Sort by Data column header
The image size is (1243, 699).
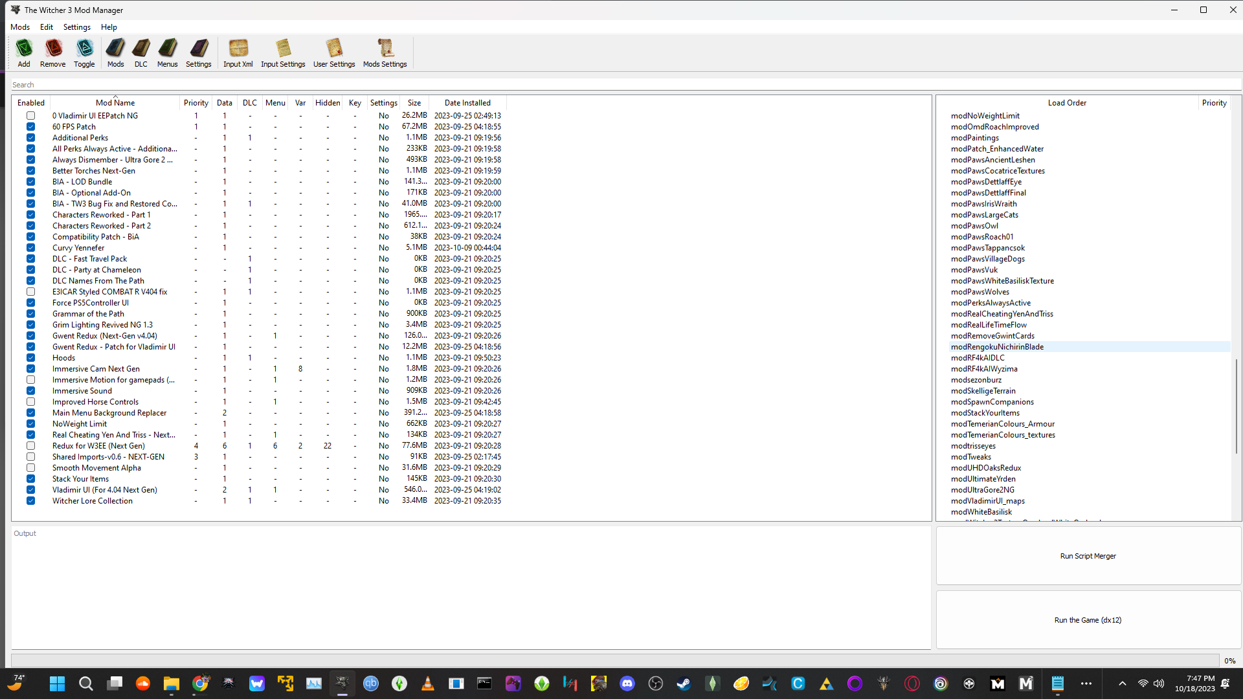pyautogui.click(x=225, y=103)
